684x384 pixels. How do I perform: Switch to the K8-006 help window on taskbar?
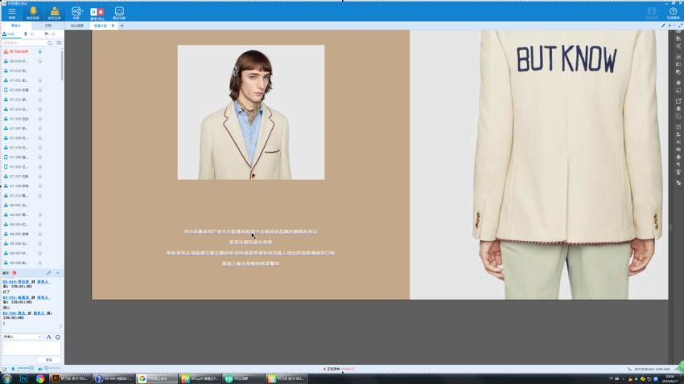pyautogui.click(x=113, y=378)
